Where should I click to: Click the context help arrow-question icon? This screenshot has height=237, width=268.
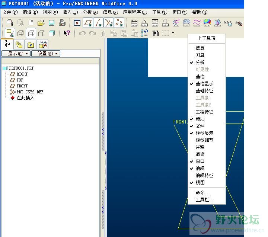[x=67, y=33]
